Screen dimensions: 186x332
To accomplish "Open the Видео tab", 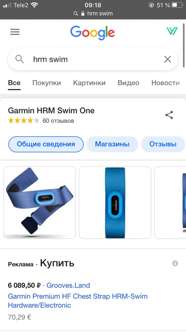I will [x=128, y=83].
